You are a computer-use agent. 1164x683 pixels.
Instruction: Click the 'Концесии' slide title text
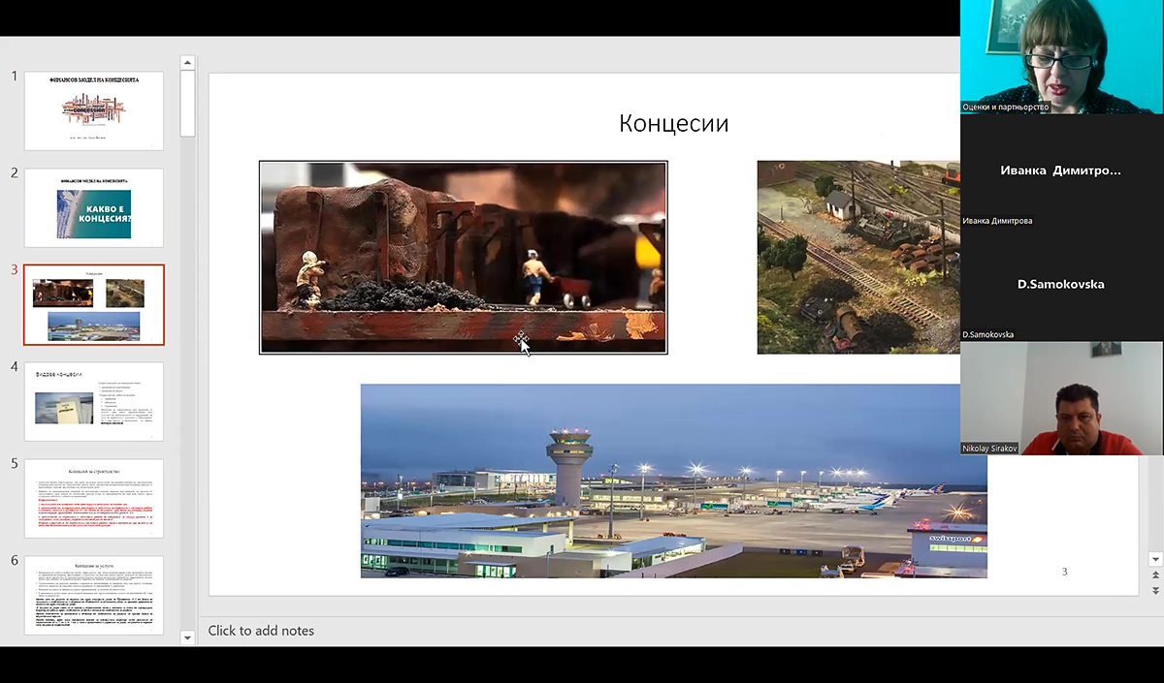pyautogui.click(x=673, y=124)
